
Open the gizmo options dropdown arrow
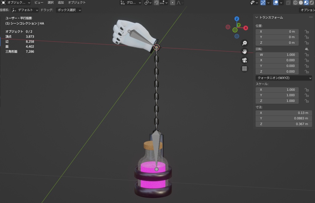point(268,2)
